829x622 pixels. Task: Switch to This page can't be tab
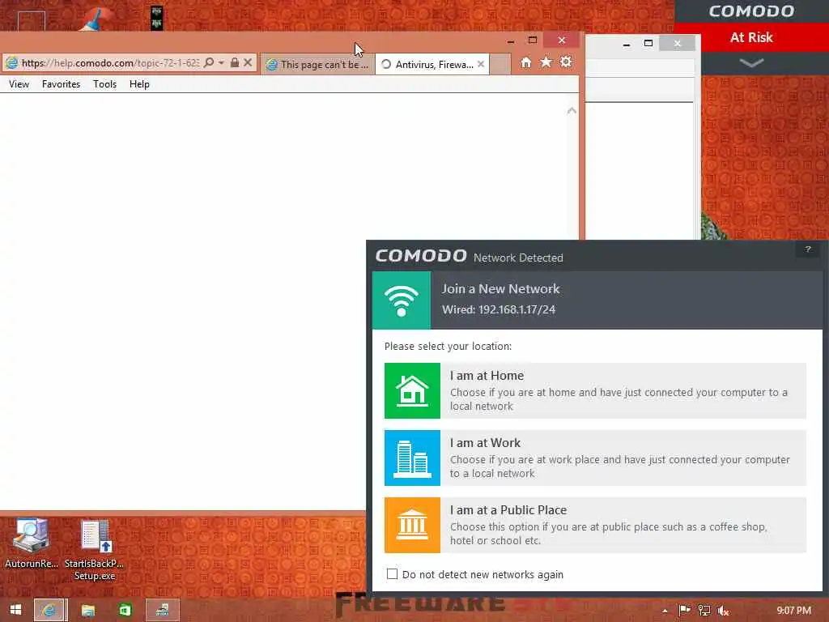317,65
